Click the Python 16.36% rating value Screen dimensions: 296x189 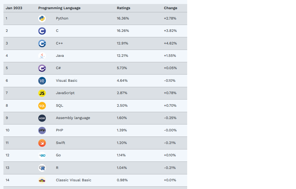click(123, 18)
